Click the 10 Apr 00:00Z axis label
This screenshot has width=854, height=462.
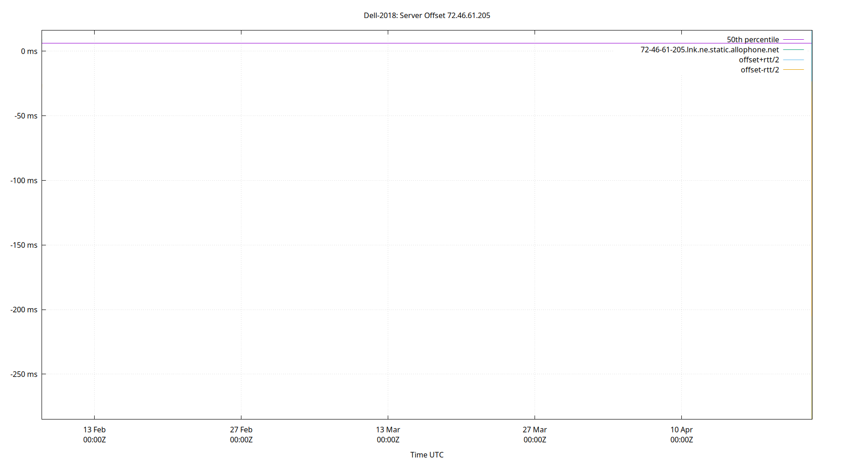[682, 435]
